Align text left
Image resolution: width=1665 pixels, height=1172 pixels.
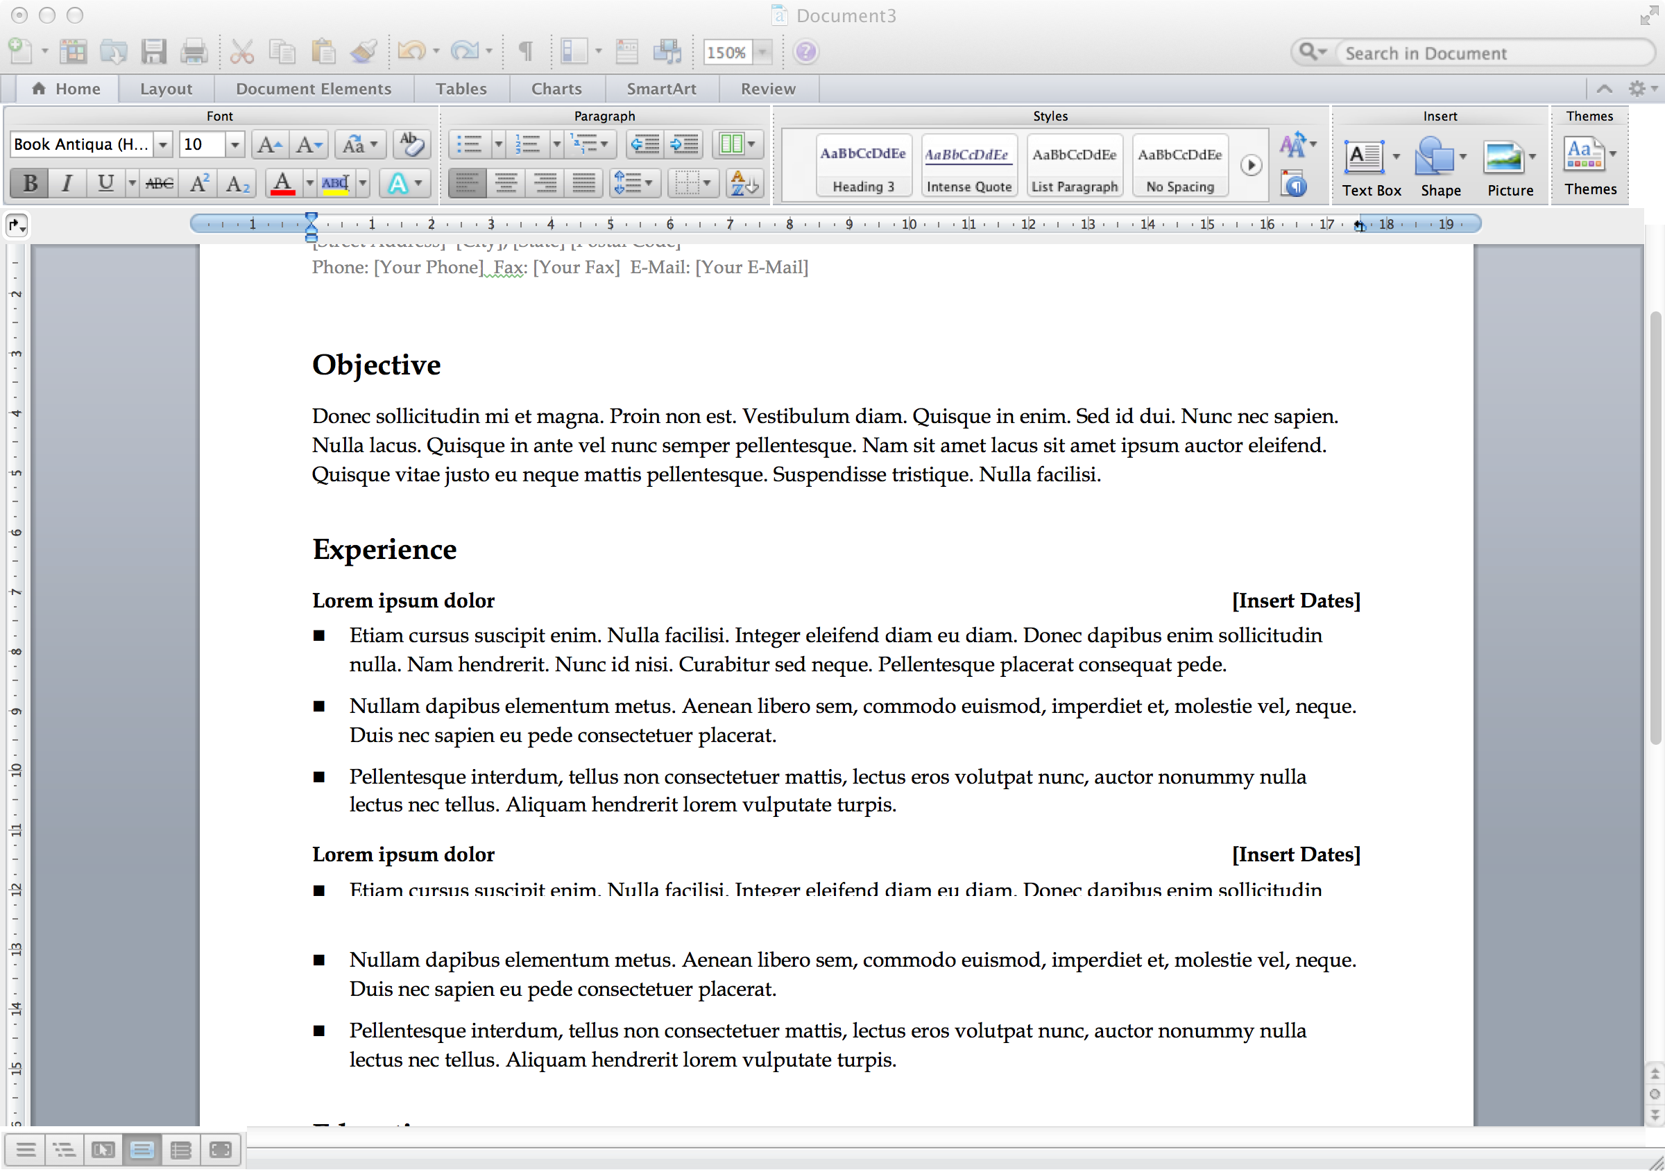coord(466,183)
